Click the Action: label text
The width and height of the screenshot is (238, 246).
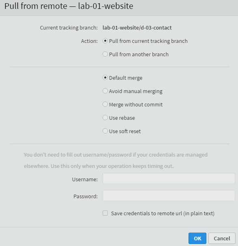tap(89, 41)
